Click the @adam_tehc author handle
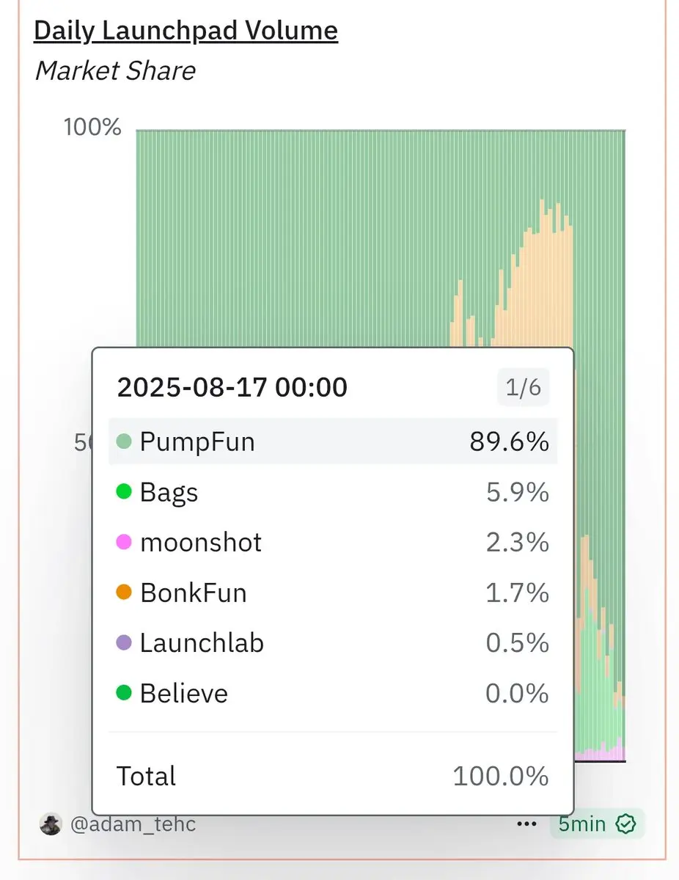The height and width of the screenshot is (880, 679). 133,824
